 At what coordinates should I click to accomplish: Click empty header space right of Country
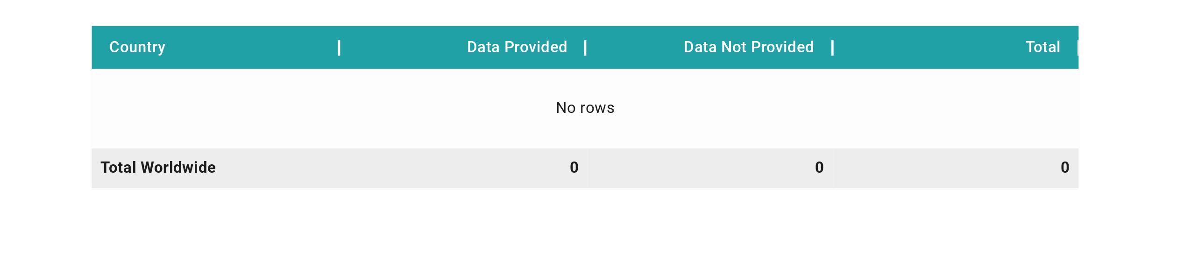(x=252, y=47)
